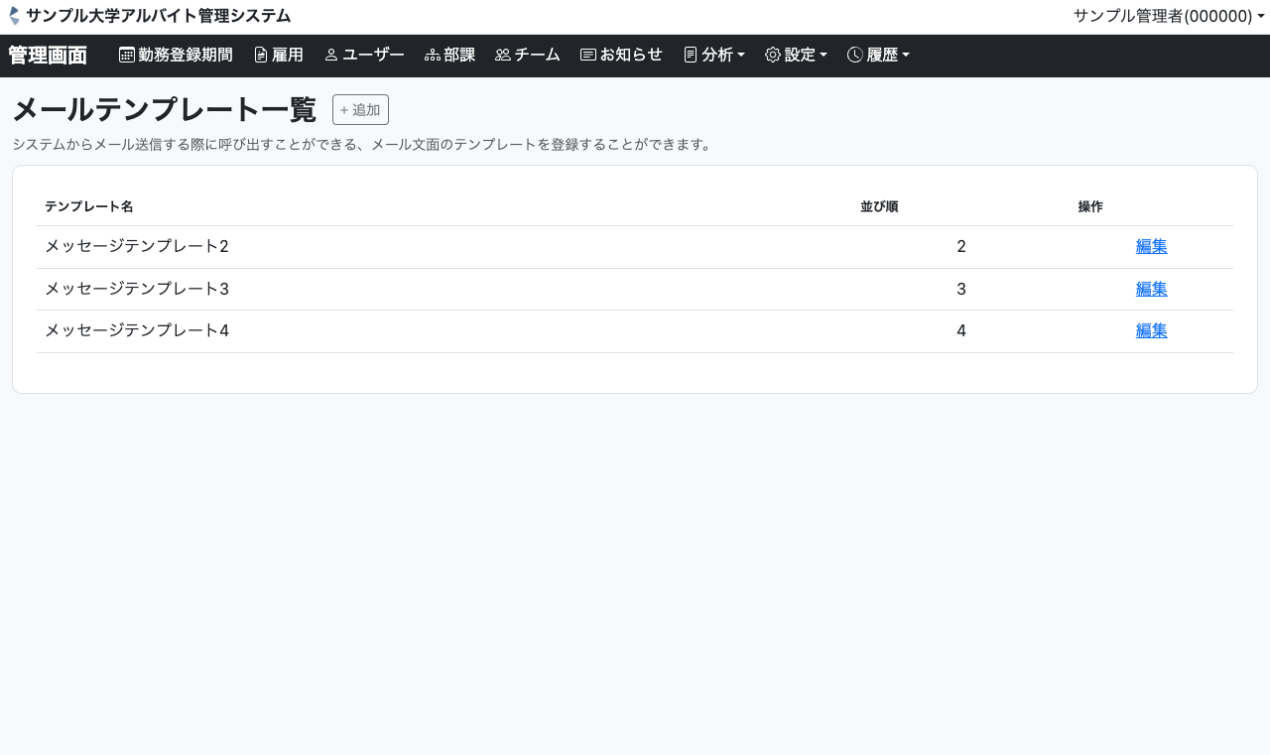1270x755 pixels.
Task: Click the system logo icon at top-left
Action: click(14, 16)
